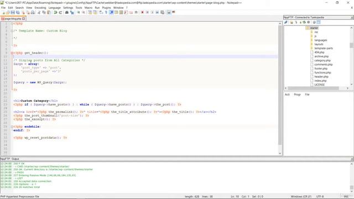Click the NppFTP upload file icon
Screen dimensions: 354x199
(300, 22)
